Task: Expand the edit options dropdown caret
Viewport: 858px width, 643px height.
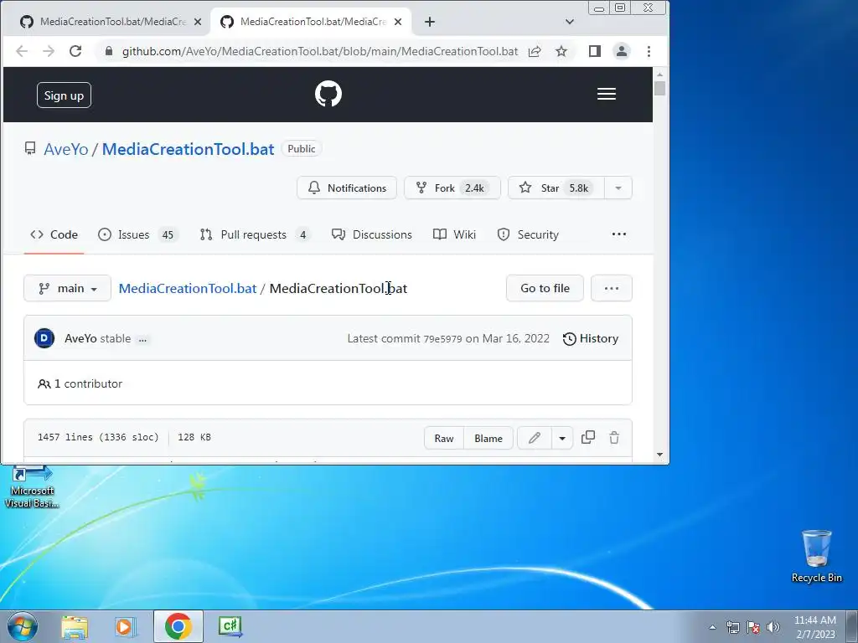Action: pyautogui.click(x=562, y=438)
